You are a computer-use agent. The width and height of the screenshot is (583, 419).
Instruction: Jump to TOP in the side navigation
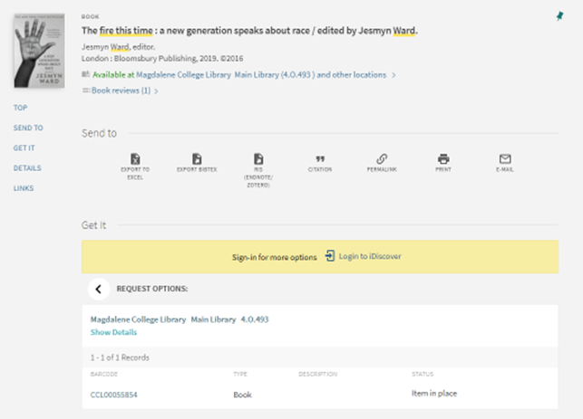(x=20, y=108)
